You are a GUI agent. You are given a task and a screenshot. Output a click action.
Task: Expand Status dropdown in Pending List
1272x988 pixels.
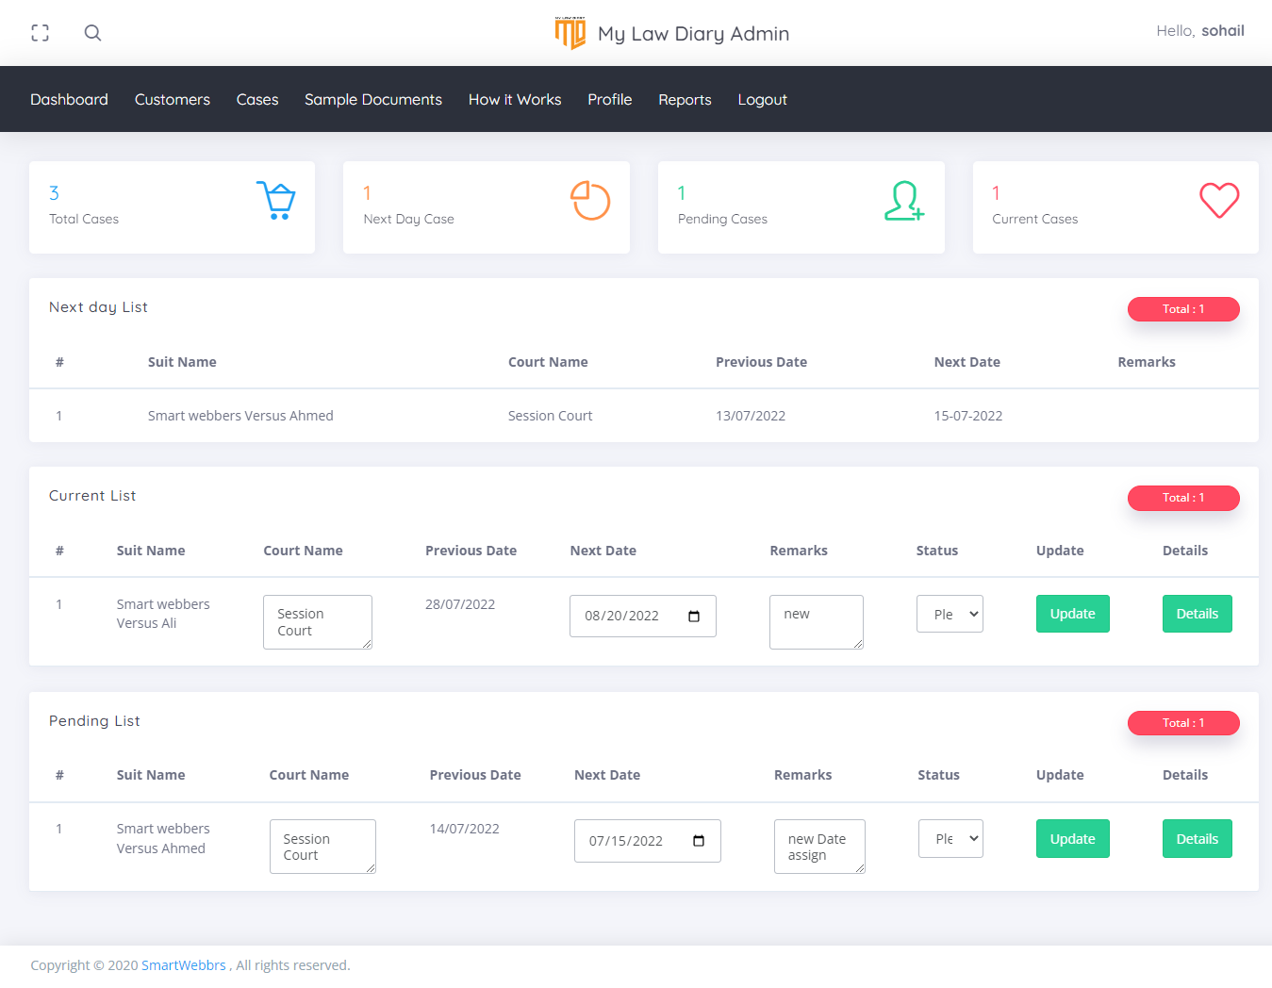[950, 838]
